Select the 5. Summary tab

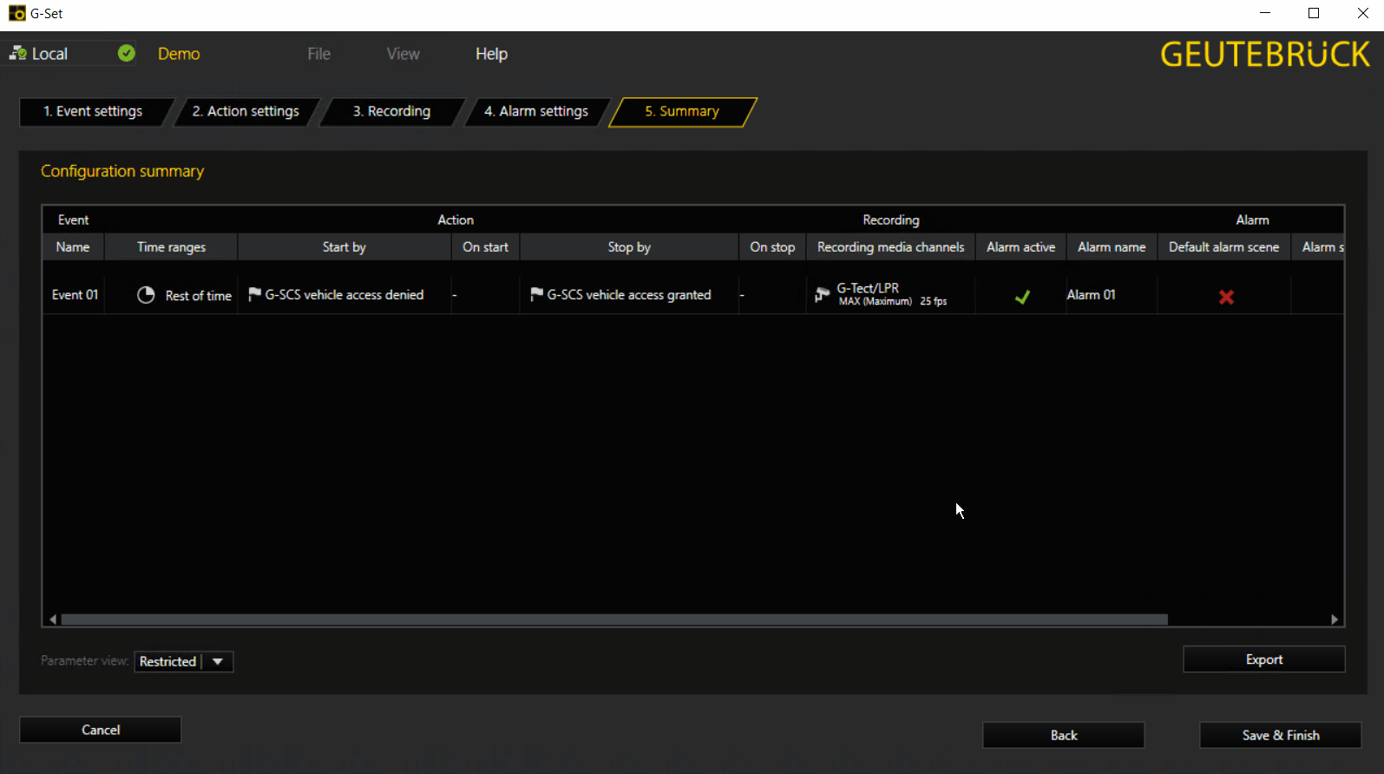coord(682,111)
